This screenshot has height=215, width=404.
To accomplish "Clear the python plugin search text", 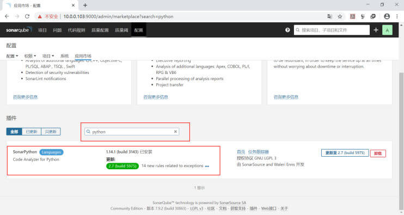I will click(175, 132).
